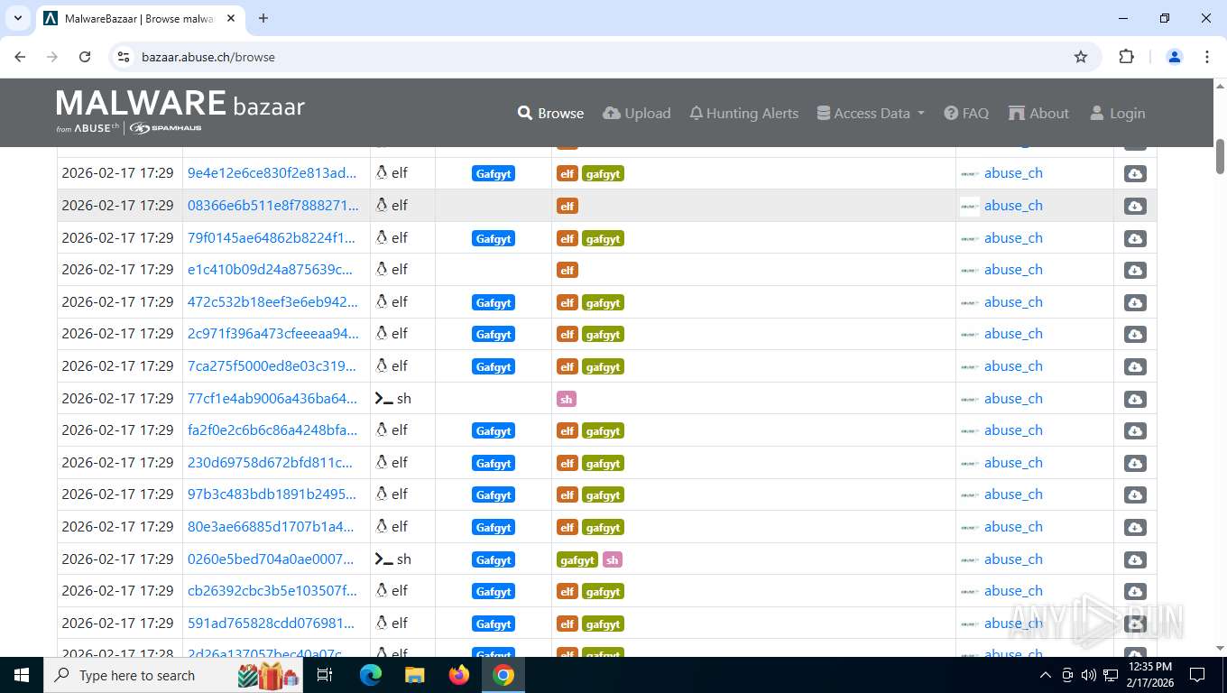The height and width of the screenshot is (693, 1227).
Task: Download sample 7ca275f5000ed8e03c319
Action: (1135, 367)
